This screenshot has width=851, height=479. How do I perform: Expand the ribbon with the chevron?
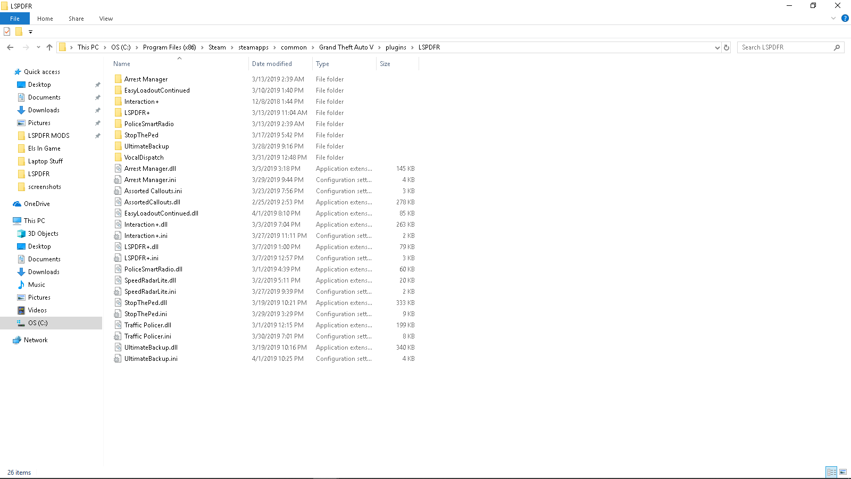(833, 18)
